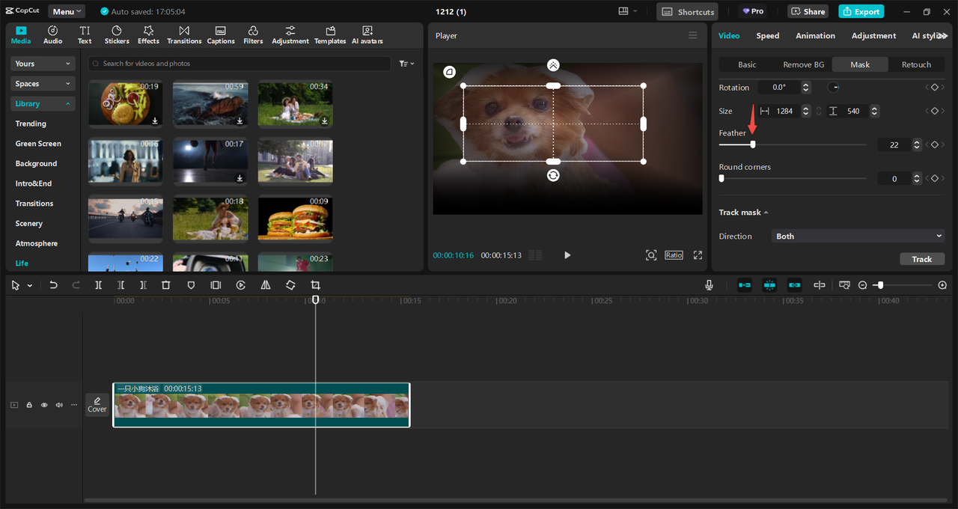The height and width of the screenshot is (509, 958).
Task: Click the media search input field
Action: tap(239, 64)
